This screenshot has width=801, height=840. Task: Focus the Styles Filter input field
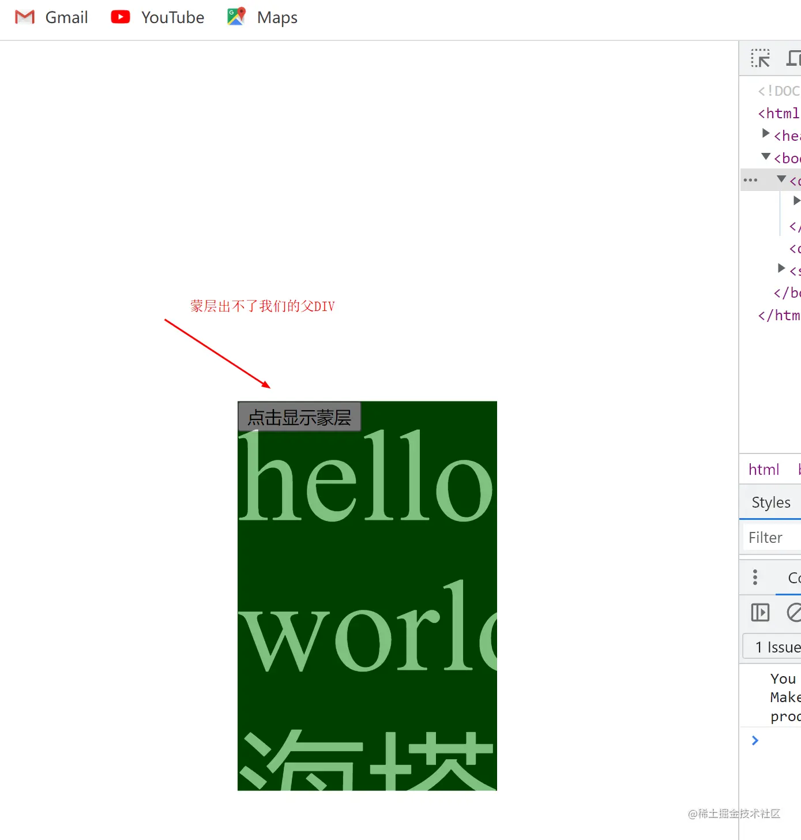coord(771,538)
